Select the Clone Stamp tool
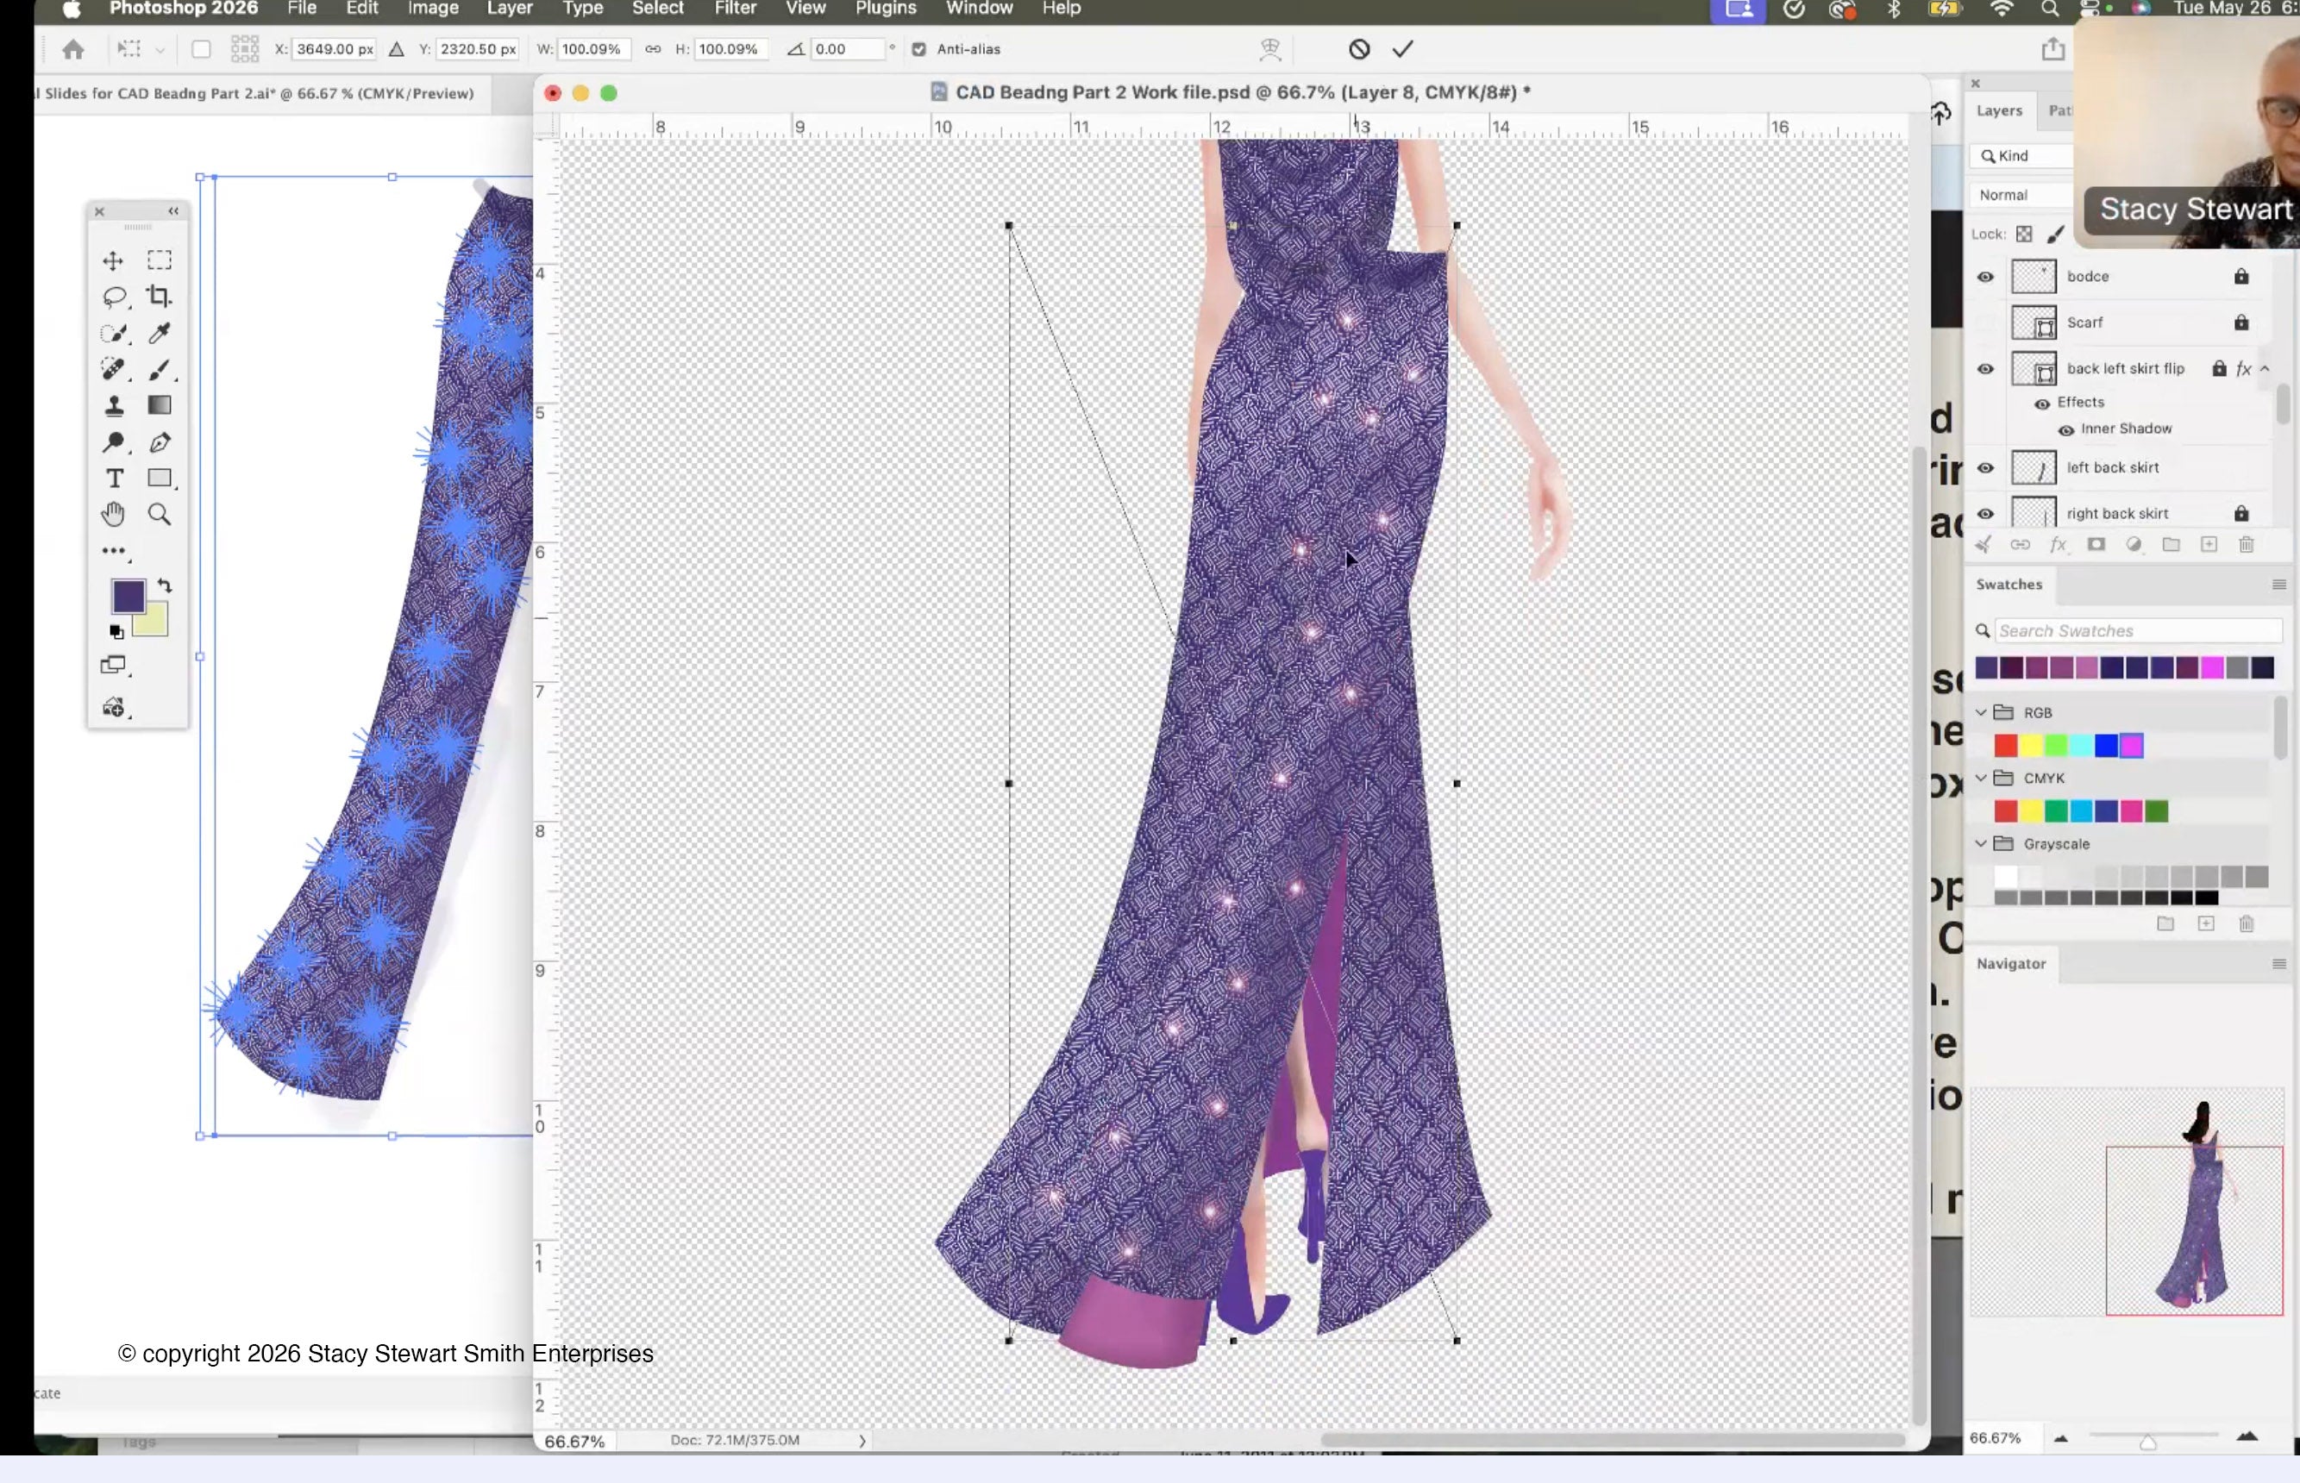Screen dimensions: 2300x1483 pos(114,405)
